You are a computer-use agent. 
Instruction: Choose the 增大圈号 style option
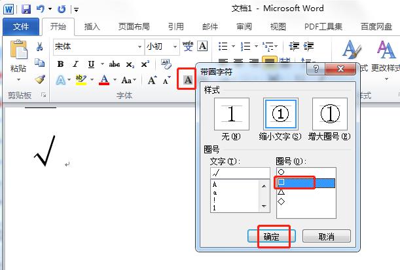coord(329,115)
